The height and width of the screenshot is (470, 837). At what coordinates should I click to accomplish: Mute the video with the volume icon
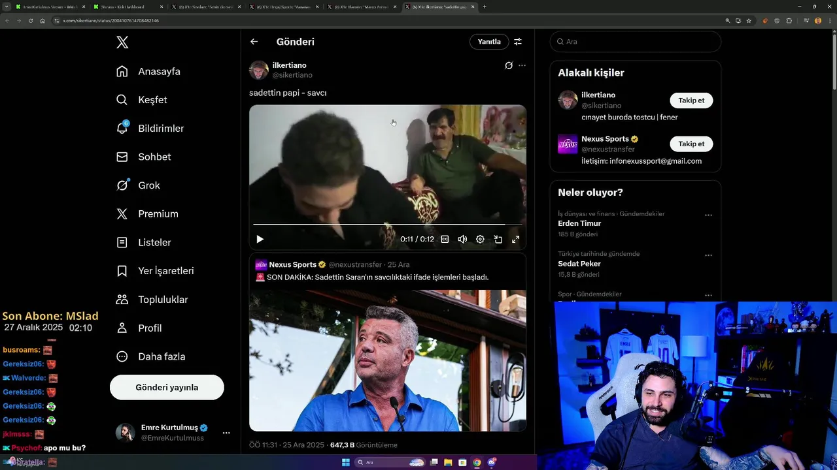(462, 240)
